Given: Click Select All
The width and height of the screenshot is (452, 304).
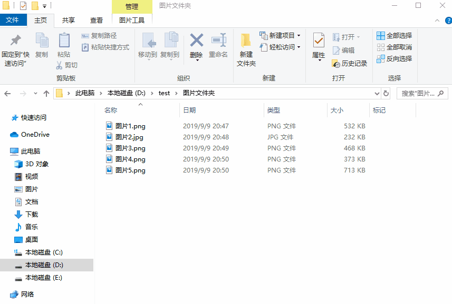Looking at the screenshot, I should tap(394, 36).
